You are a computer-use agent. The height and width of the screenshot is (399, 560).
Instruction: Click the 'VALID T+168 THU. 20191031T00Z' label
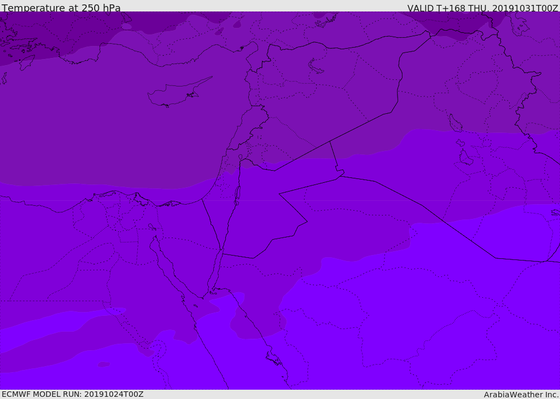point(482,8)
